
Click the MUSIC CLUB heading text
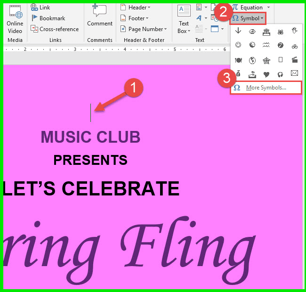point(90,137)
